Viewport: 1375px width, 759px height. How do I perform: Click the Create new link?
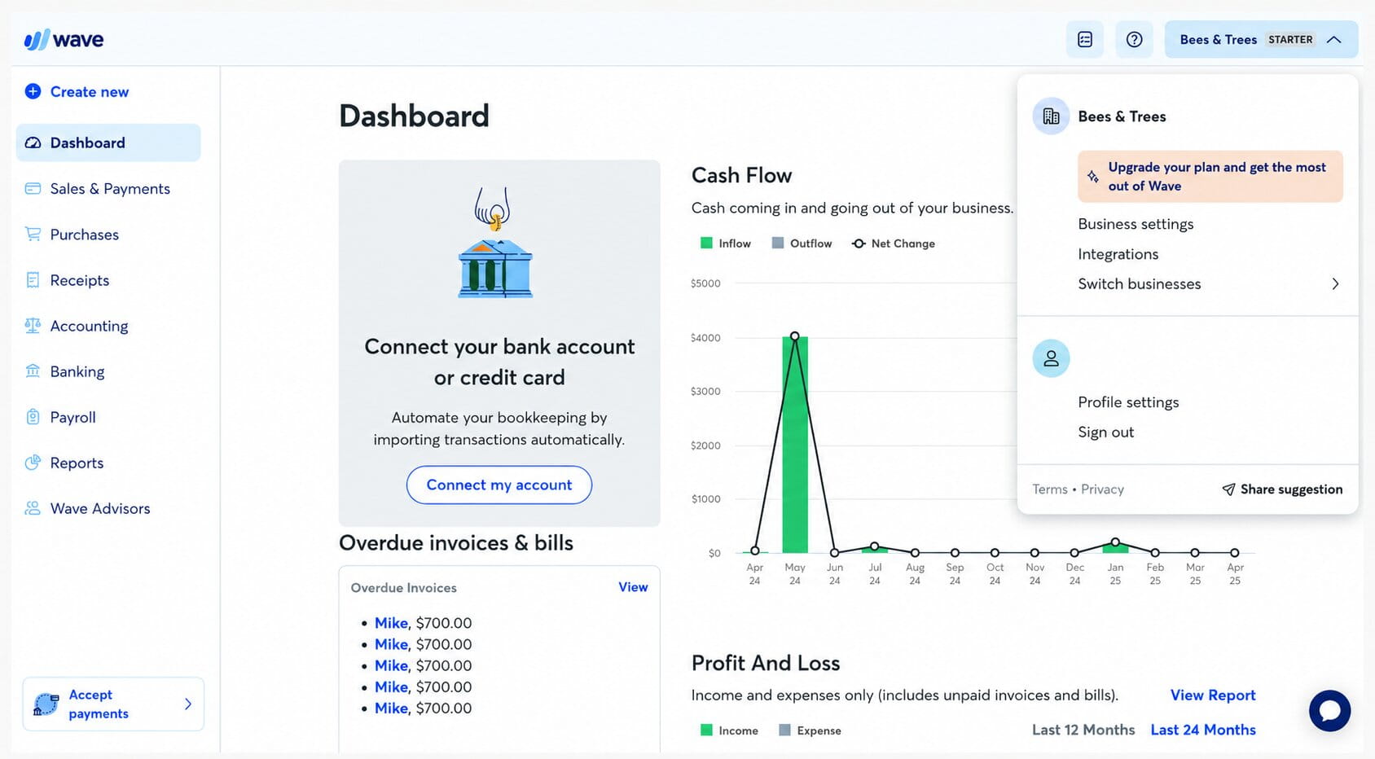coord(90,91)
